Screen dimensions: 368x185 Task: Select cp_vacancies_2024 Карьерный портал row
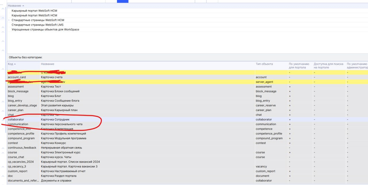click(x=70, y=162)
